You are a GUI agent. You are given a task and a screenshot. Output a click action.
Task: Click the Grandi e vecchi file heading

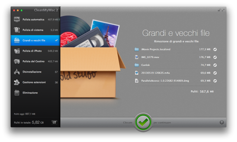pos(176,33)
